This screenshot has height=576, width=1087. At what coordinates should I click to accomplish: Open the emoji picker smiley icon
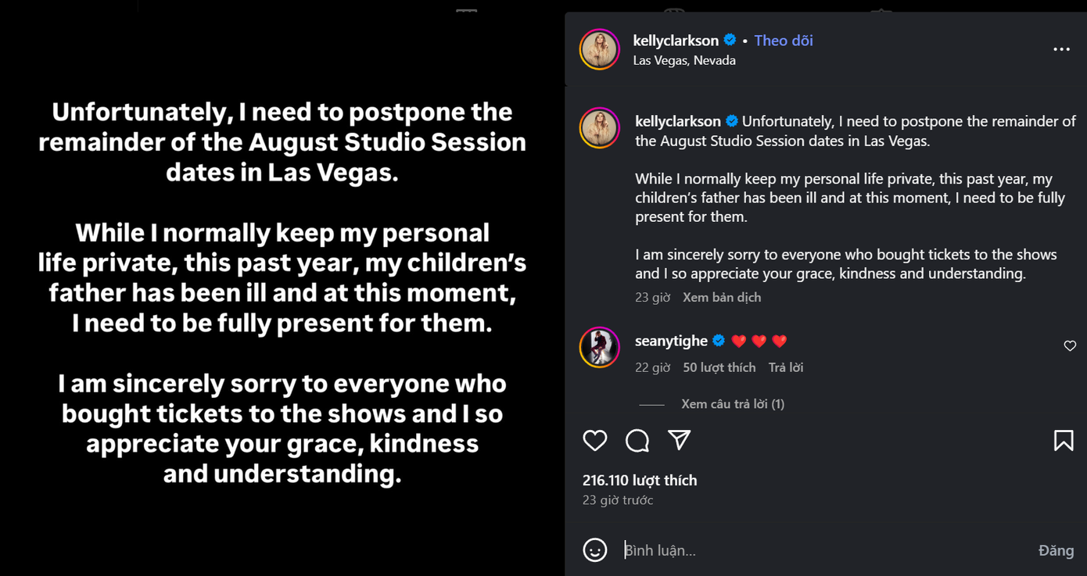point(595,550)
